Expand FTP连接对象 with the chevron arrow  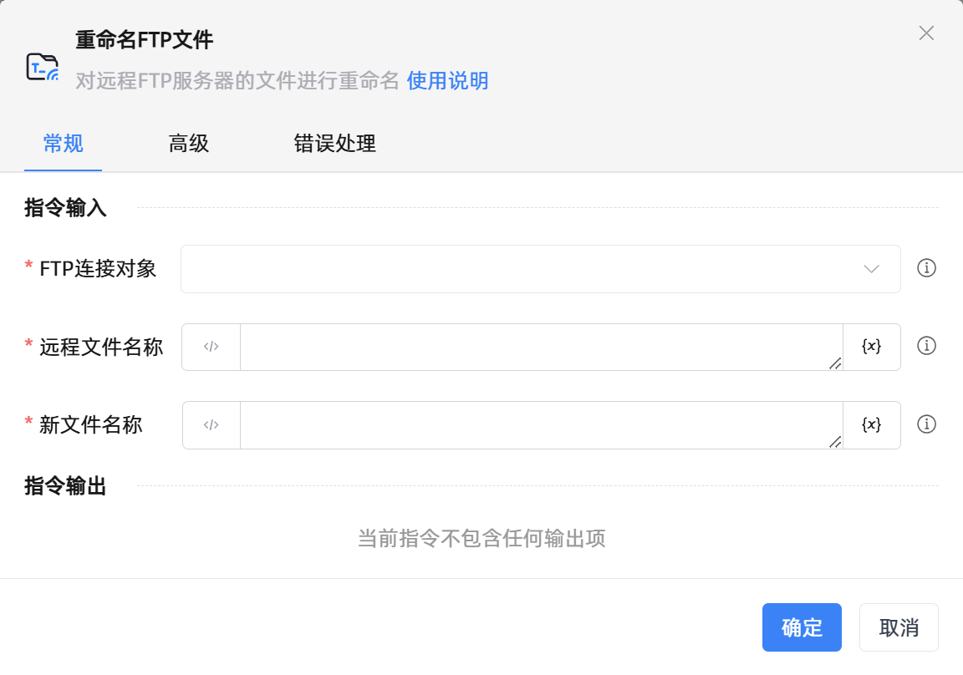871,269
